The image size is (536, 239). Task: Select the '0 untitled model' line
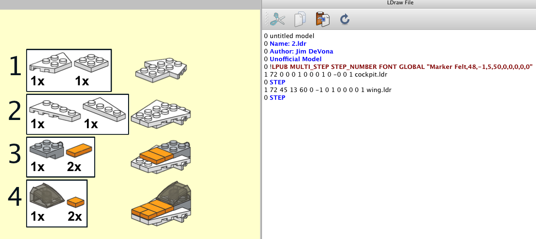289,36
